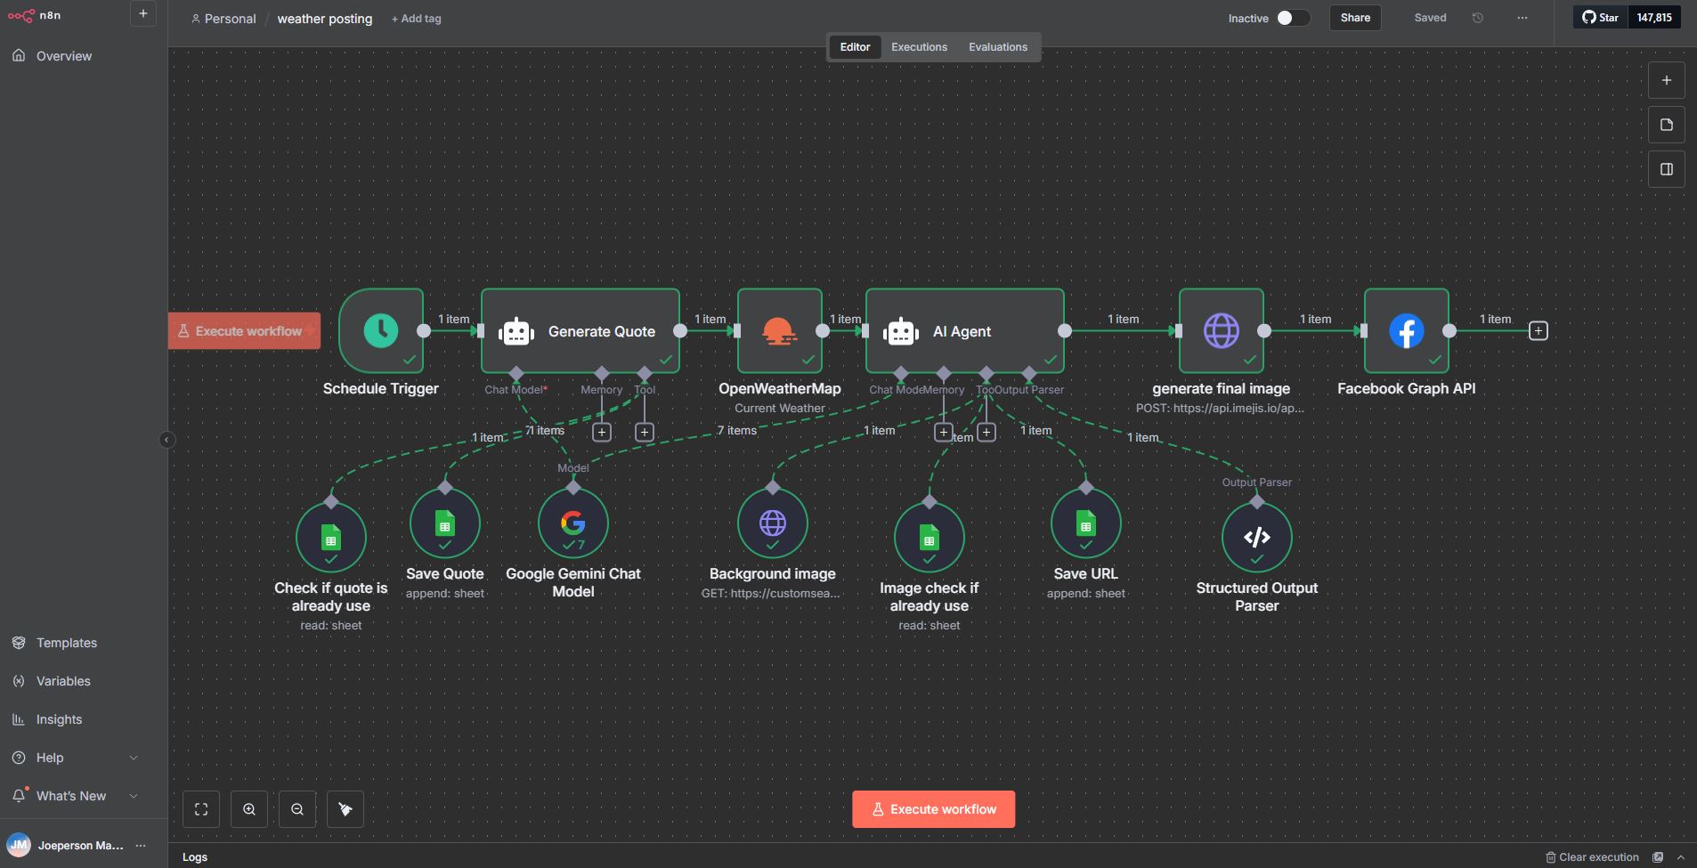Click bottom Execute workflow button
Viewport: 1697px width, 868px height.
pyautogui.click(x=933, y=809)
